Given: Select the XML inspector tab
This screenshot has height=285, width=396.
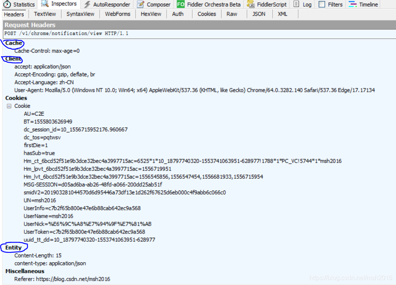Looking at the screenshot, I should click(283, 14).
